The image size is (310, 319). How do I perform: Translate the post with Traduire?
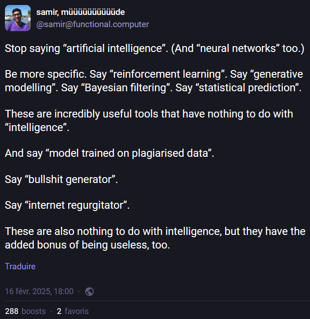point(20,266)
